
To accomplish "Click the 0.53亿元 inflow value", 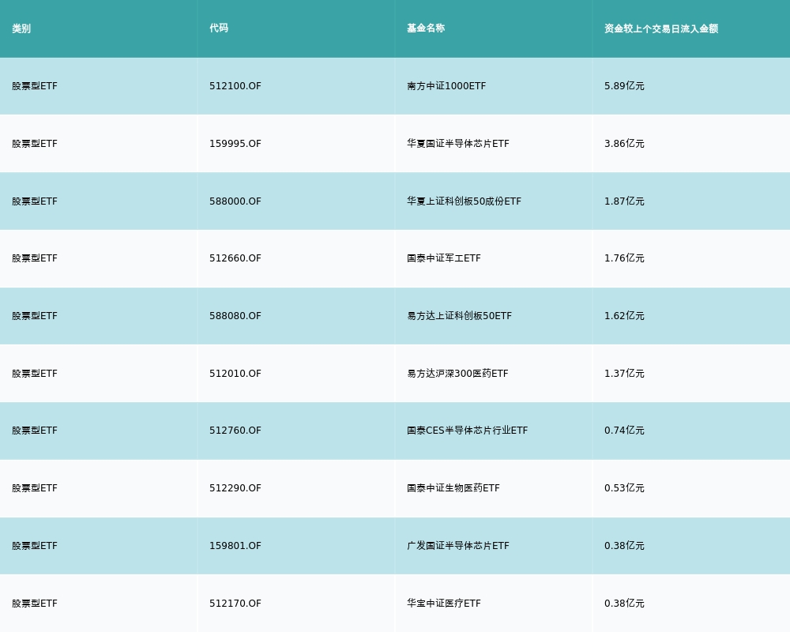I will tap(624, 488).
